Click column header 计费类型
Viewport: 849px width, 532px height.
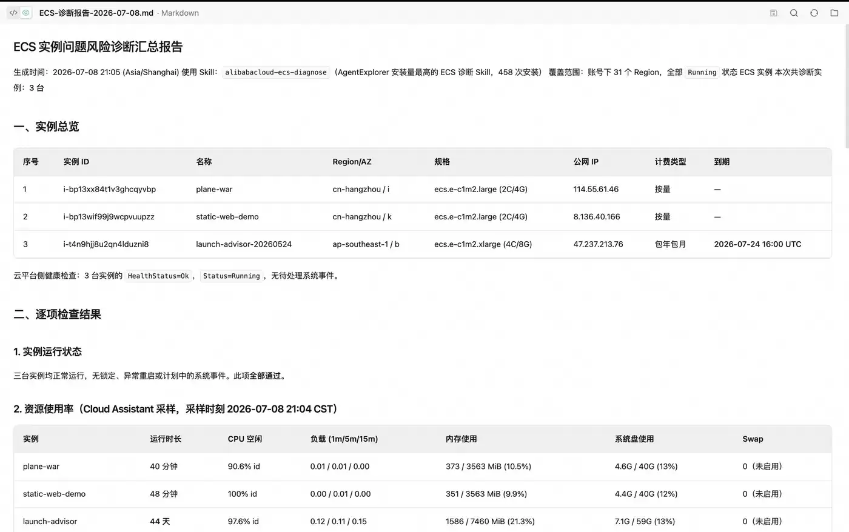pyautogui.click(x=670, y=162)
